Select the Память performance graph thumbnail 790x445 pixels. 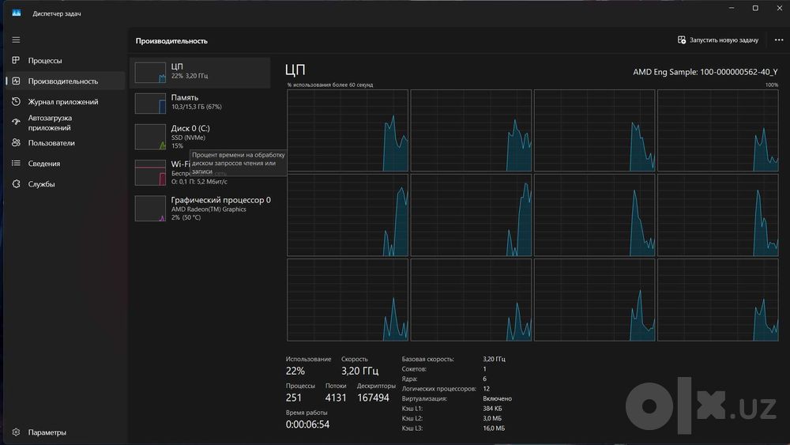point(150,104)
